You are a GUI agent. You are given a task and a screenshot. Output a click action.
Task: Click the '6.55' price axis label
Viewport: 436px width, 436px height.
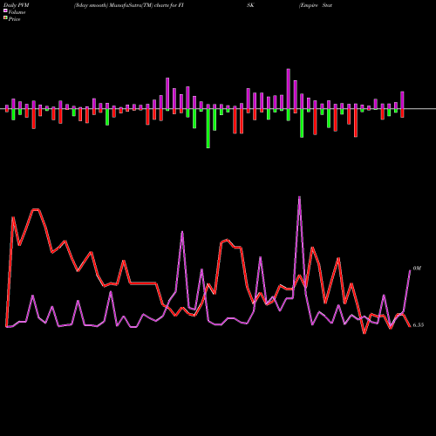pos(419,325)
